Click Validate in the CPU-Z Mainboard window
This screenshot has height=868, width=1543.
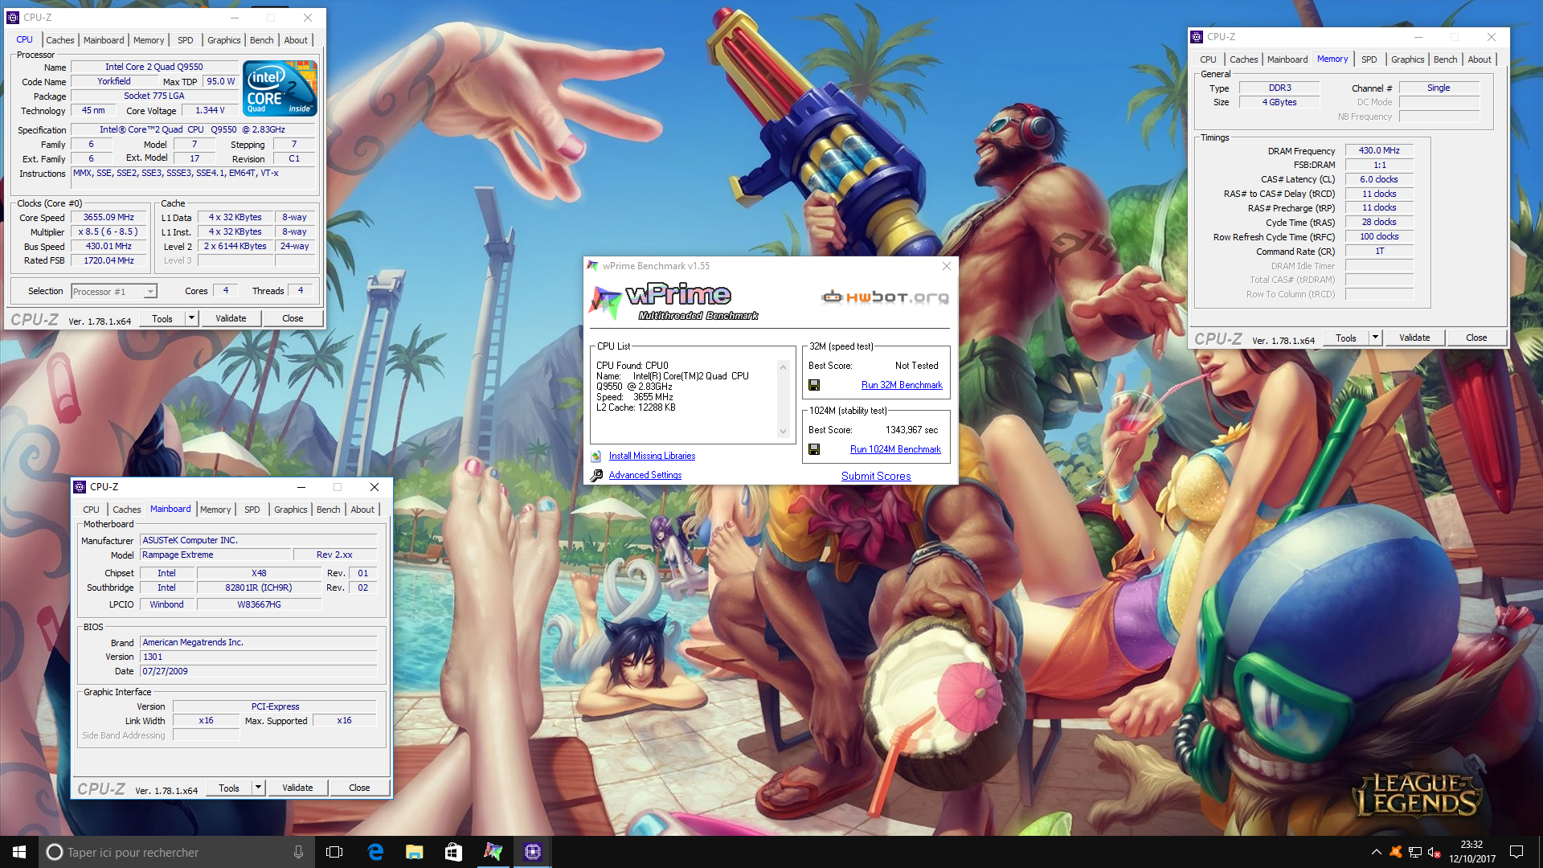pos(297,788)
